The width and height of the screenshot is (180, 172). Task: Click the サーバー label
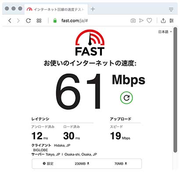[x=38, y=154]
